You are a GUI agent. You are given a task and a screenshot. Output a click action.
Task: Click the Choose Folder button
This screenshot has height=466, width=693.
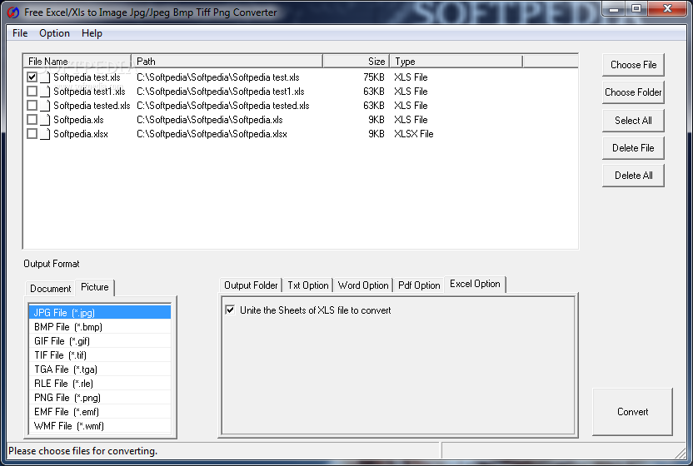[633, 92]
